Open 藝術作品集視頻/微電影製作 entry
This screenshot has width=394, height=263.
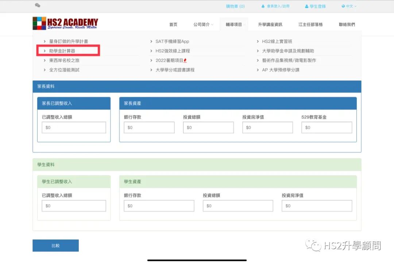click(x=289, y=60)
